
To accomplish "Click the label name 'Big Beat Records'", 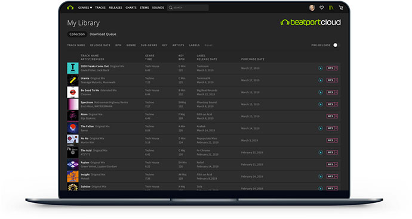I will point(207,90).
